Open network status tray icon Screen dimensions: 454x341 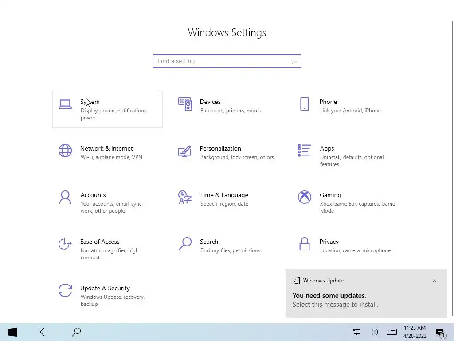(x=356, y=332)
